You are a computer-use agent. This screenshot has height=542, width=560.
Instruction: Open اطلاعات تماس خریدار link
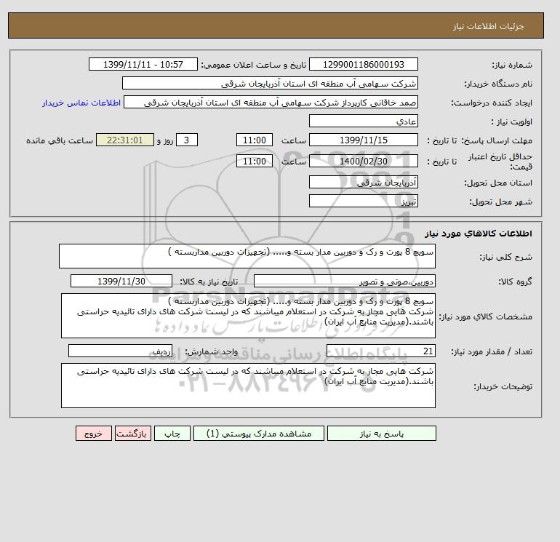81,103
